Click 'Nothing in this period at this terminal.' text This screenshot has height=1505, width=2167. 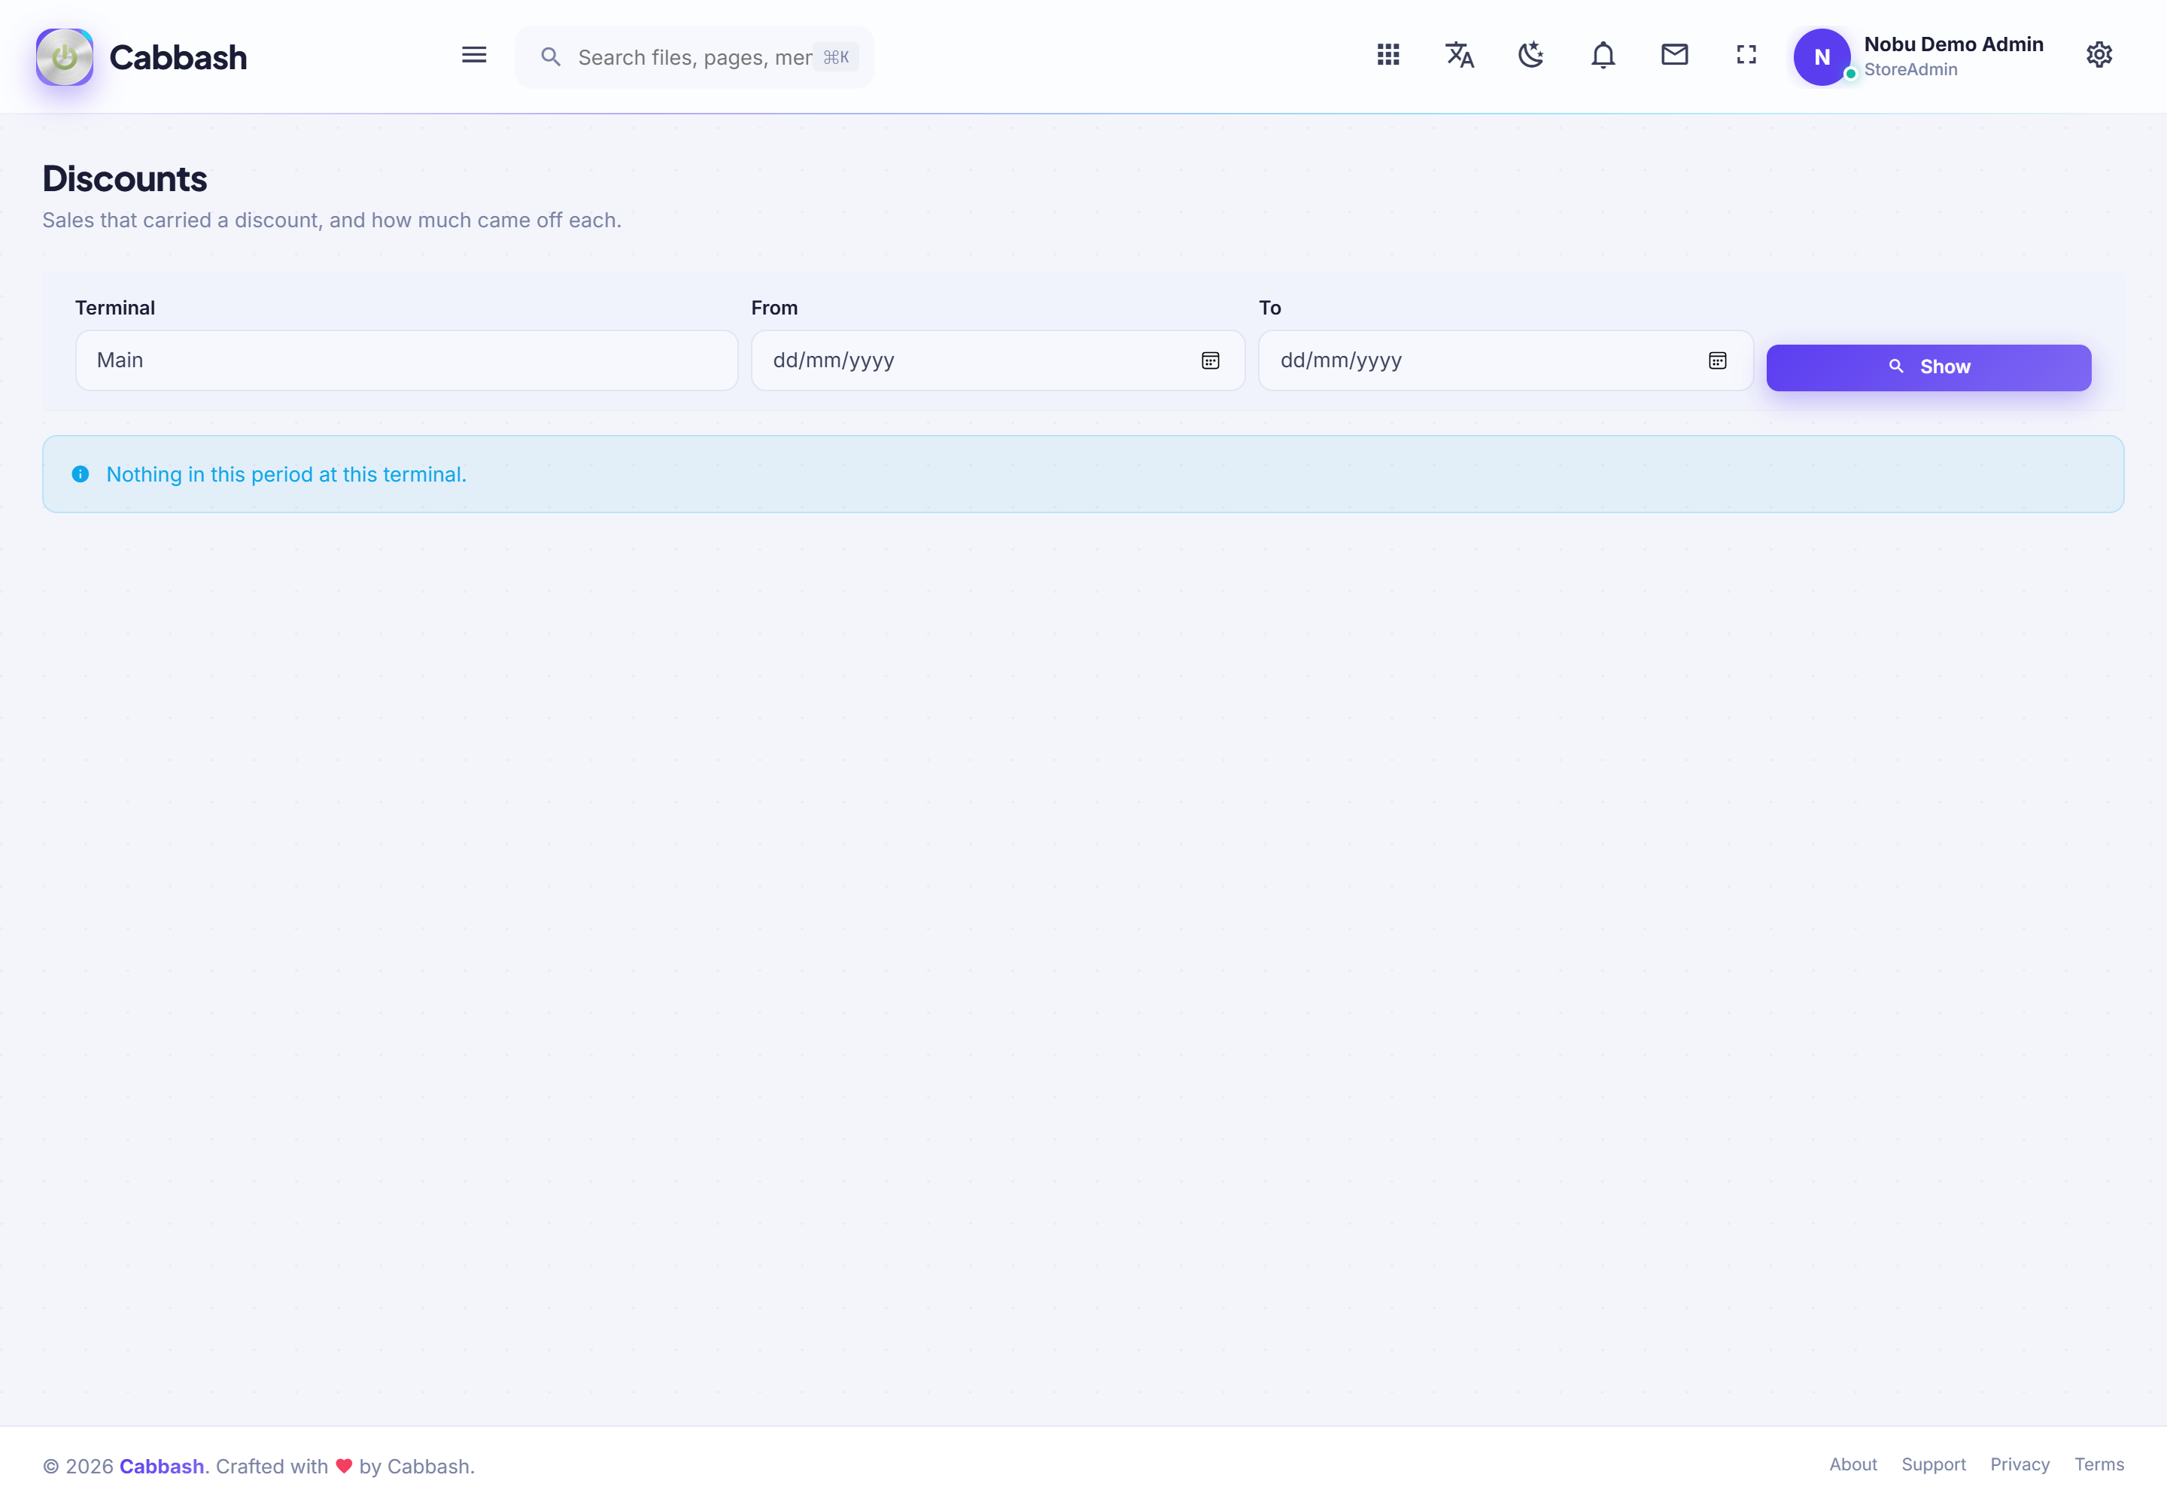(287, 474)
